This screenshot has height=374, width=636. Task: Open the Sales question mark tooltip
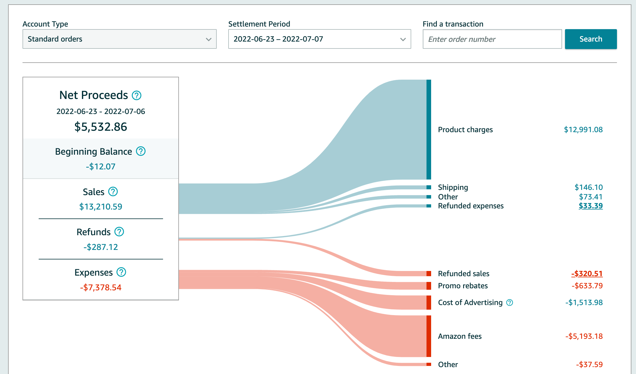113,191
